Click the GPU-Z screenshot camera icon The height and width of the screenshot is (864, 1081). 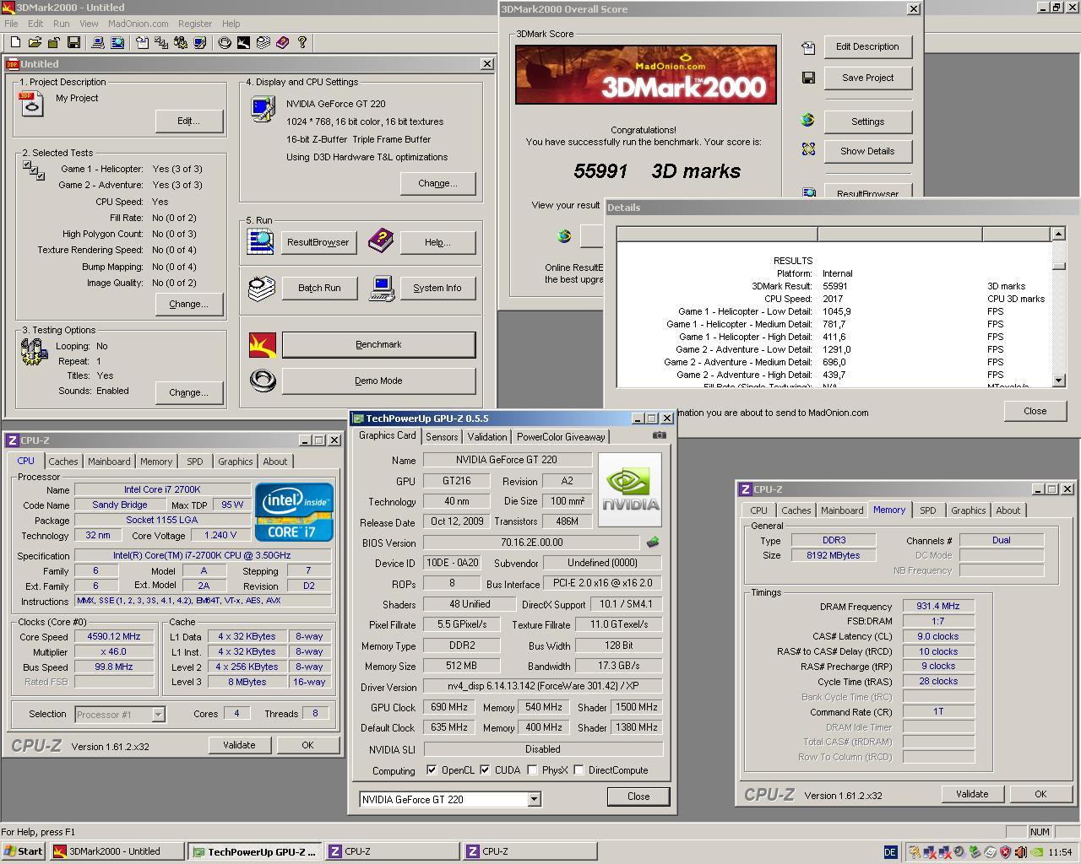[x=659, y=435]
